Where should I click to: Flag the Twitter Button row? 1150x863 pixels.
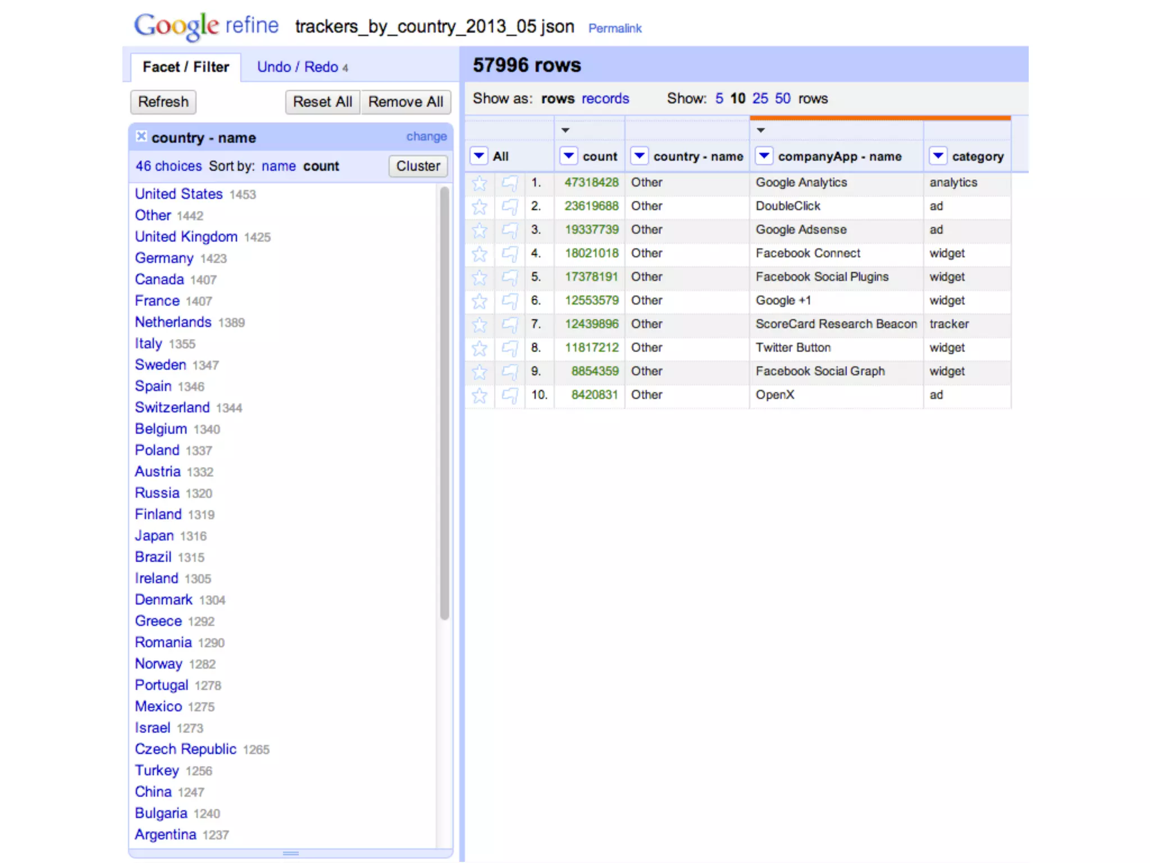pos(509,348)
